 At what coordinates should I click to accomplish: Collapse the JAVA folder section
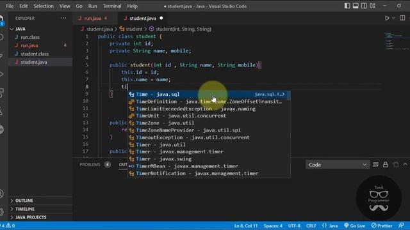tap(40, 29)
